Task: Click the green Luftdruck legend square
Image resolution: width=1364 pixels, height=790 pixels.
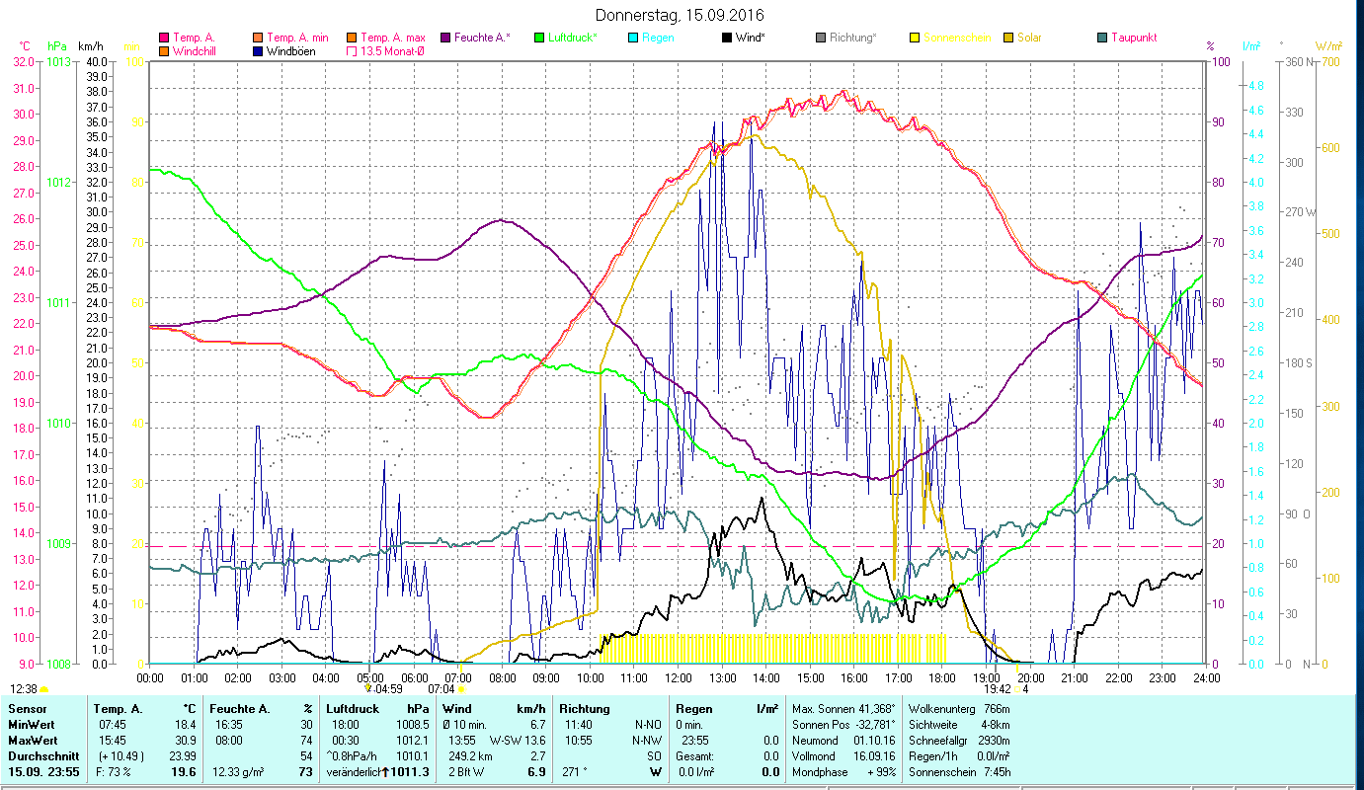Action: pyautogui.click(x=539, y=39)
